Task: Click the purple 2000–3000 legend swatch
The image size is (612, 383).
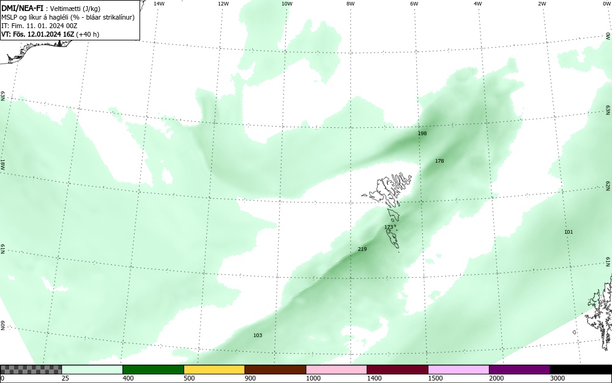Action: (520, 370)
